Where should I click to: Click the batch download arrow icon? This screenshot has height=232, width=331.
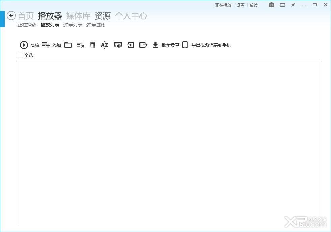[155, 45]
